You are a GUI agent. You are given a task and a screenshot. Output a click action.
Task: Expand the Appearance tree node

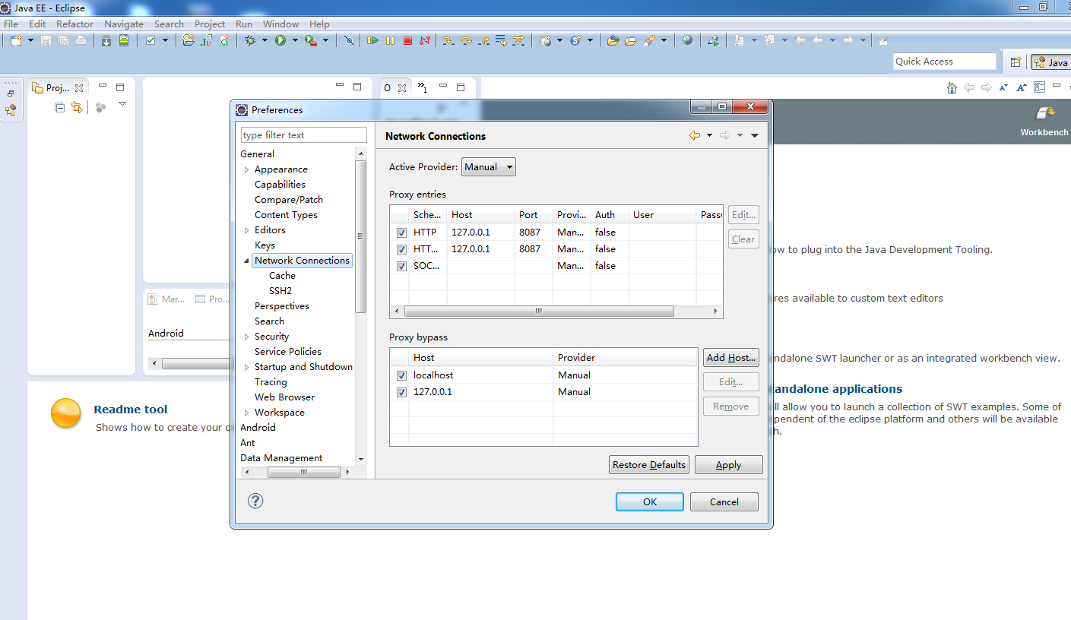(x=246, y=169)
